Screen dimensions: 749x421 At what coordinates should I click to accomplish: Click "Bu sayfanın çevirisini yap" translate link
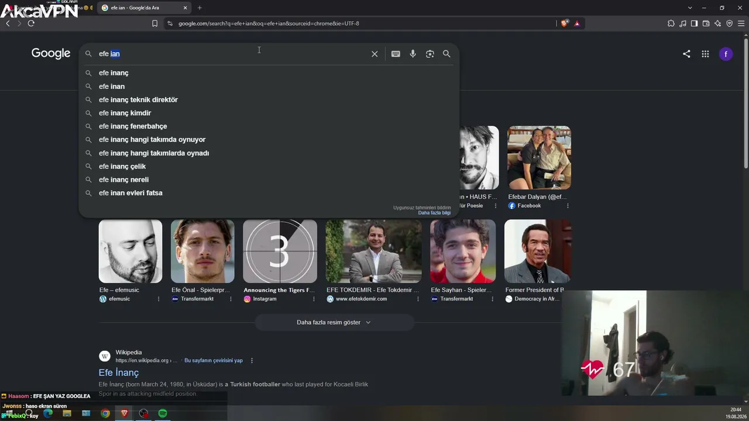tap(214, 361)
